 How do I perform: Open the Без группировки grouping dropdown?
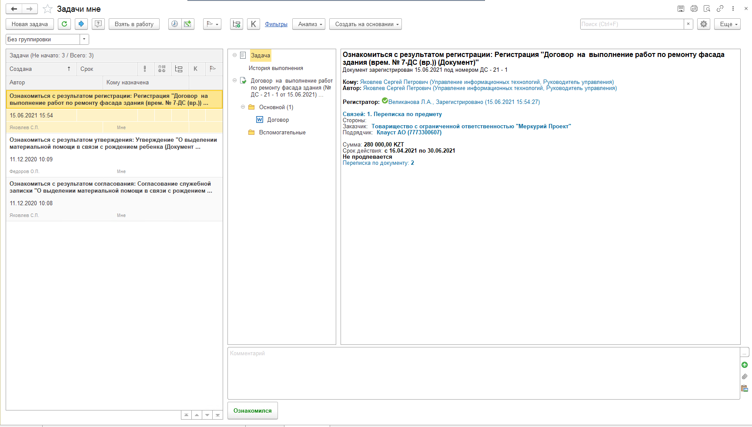(84, 39)
